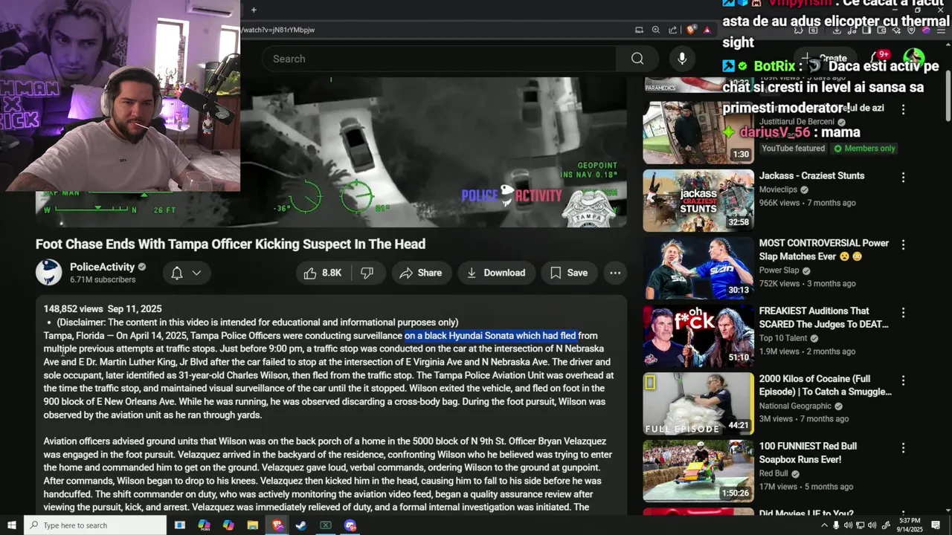The width and height of the screenshot is (952, 535).
Task: Open the options menu for FREAKIEST Auditions video
Action: pyautogui.click(x=903, y=312)
